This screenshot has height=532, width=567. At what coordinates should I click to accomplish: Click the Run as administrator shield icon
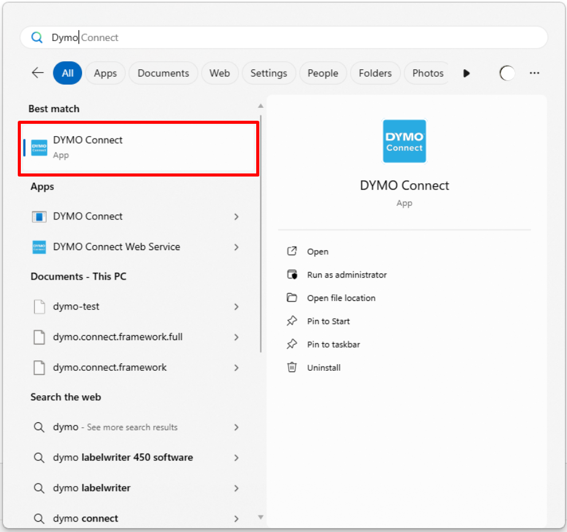click(x=292, y=275)
